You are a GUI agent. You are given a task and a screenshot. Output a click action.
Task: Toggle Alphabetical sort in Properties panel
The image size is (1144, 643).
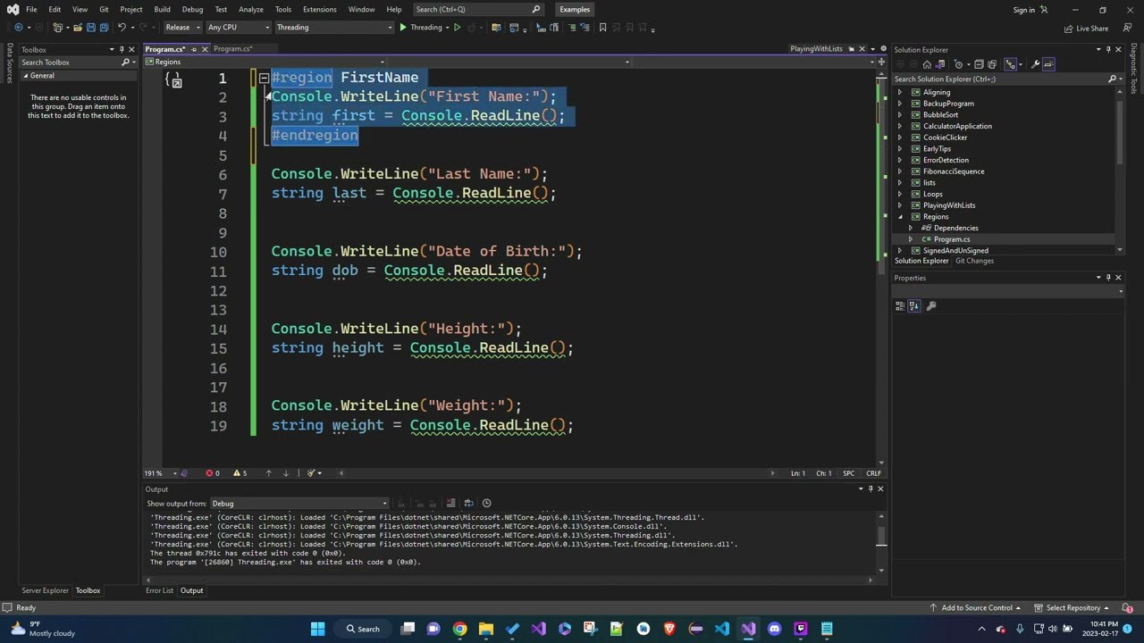913,305
